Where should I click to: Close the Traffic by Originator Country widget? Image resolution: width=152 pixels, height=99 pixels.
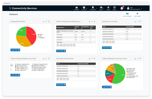tap(140, 59)
